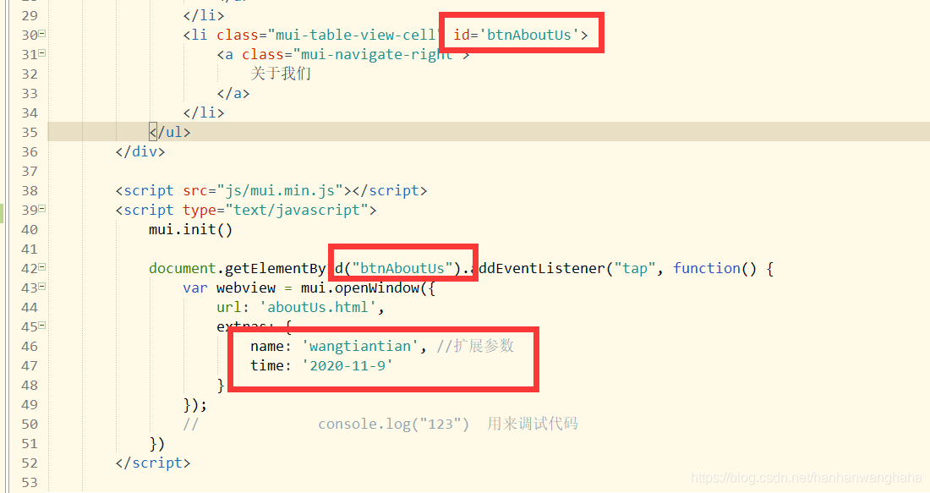Click the closing </script> tag on line 52

pos(153,463)
